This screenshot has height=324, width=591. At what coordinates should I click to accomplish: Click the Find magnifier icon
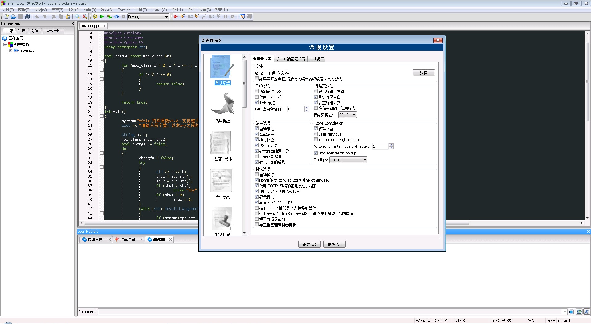coord(78,17)
